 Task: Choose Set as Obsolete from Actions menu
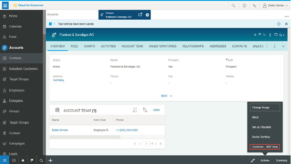coord(262,127)
